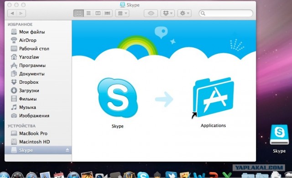The height and width of the screenshot is (178, 292).
Task: Open Документы in the sidebar
Action: (38, 74)
